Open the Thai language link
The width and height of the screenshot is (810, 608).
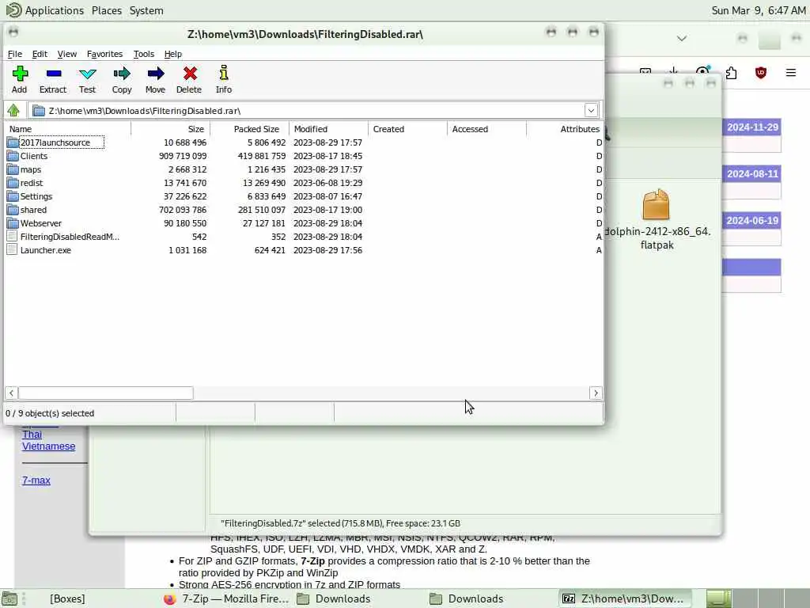[x=32, y=435]
